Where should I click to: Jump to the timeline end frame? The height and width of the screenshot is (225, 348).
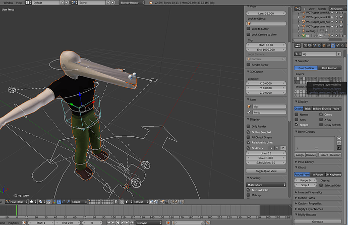[x=132, y=222]
